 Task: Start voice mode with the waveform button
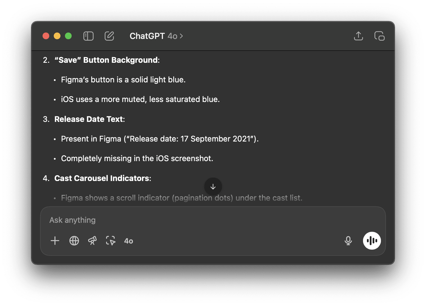[372, 240]
